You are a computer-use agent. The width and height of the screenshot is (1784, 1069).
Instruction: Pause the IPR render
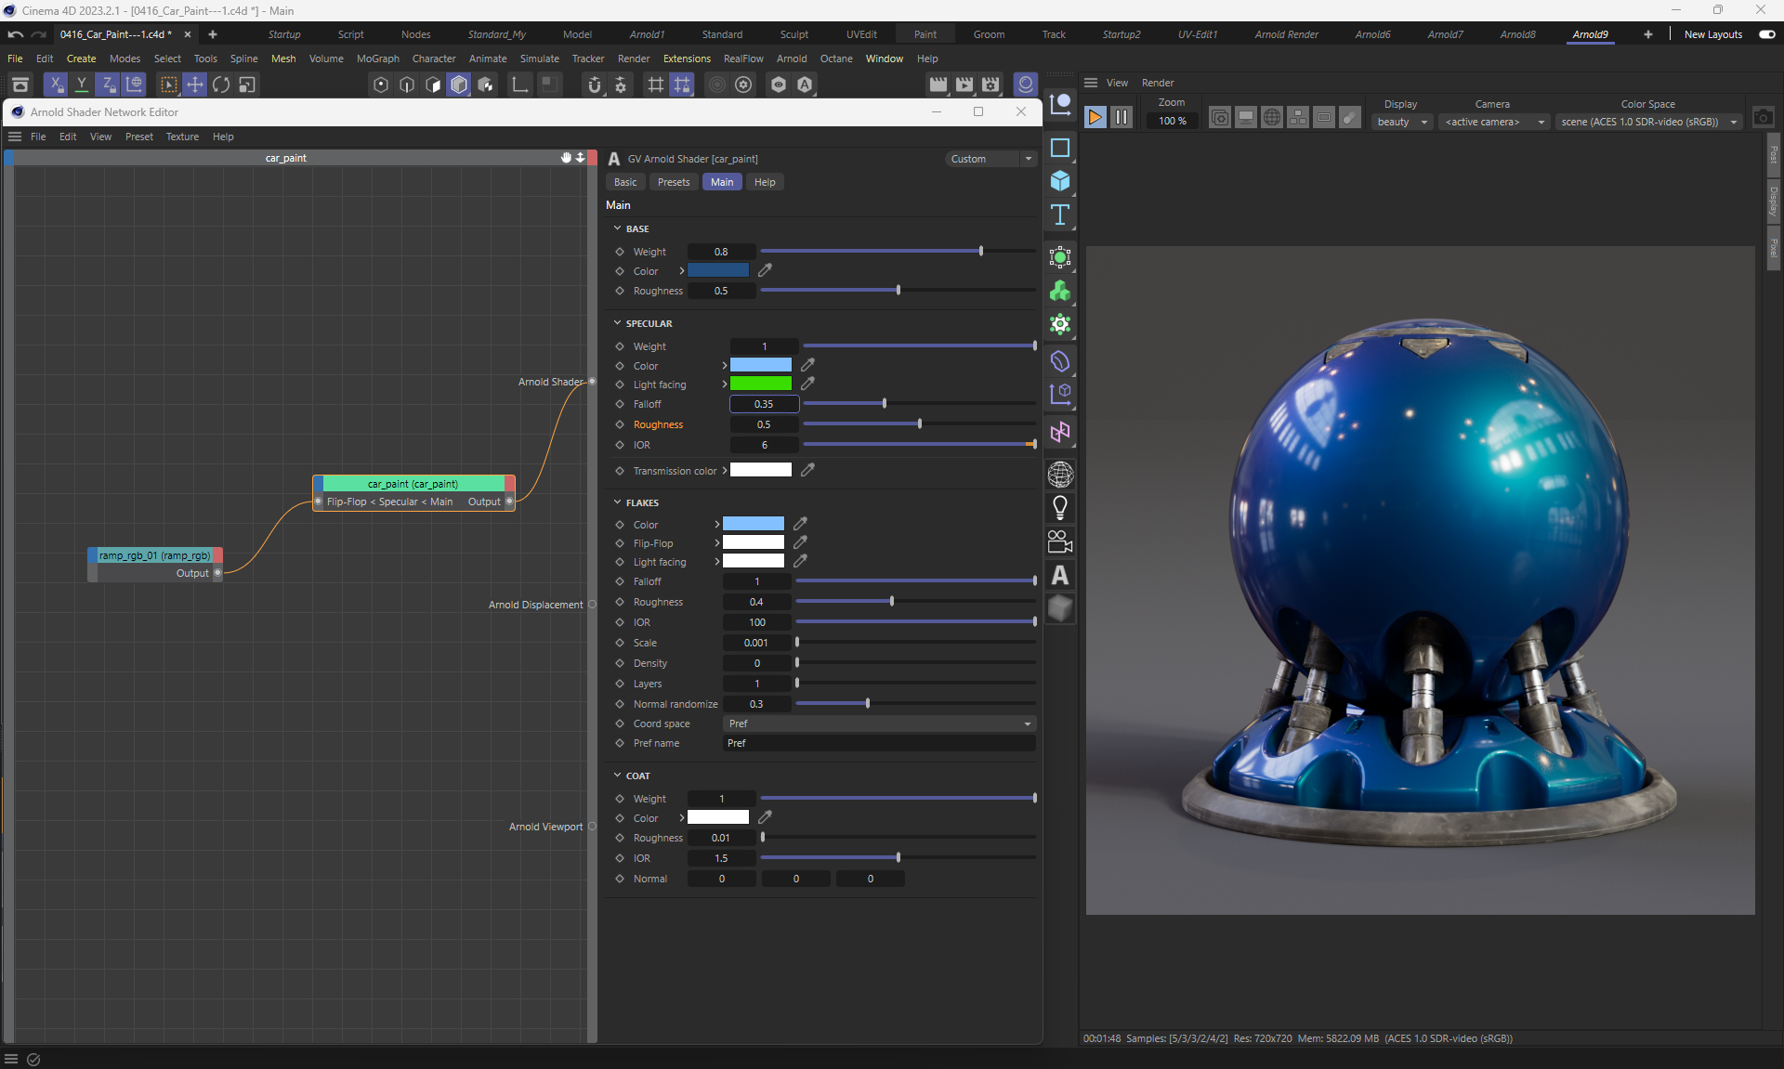point(1122,117)
